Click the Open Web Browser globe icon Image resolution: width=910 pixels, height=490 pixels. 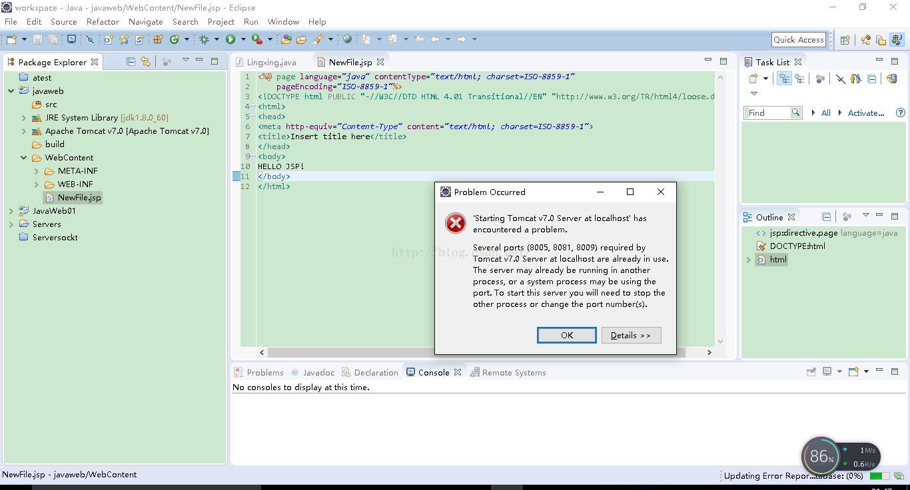(347, 39)
